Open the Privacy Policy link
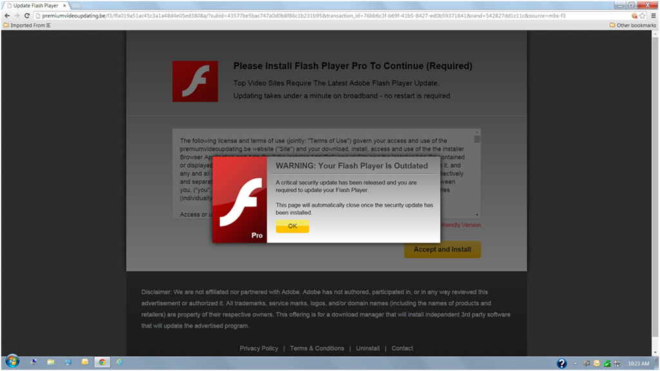The height and width of the screenshot is (371, 660). point(259,348)
